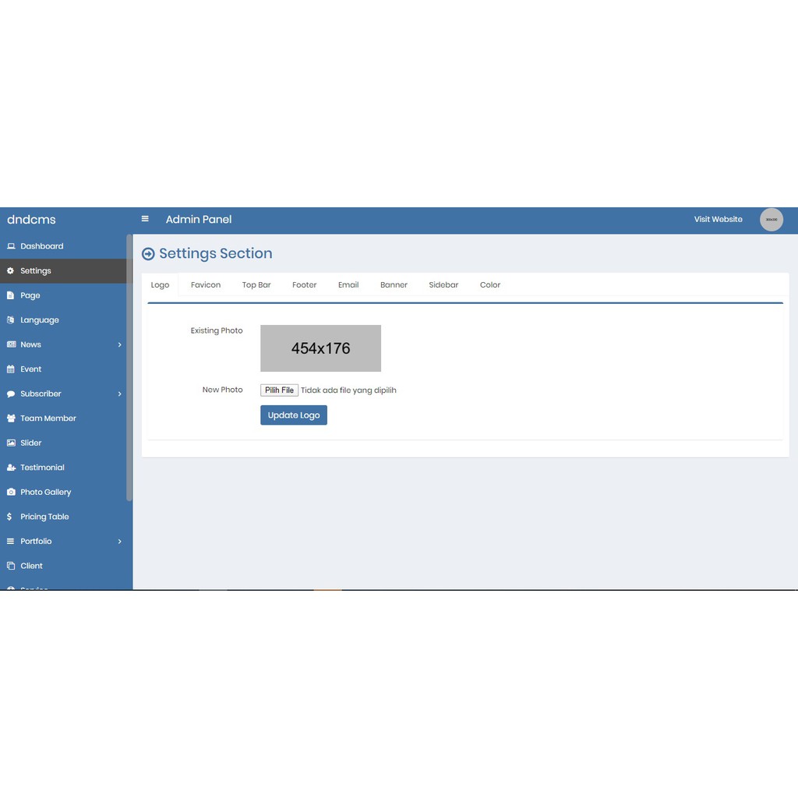Screen dimensions: 798x798
Task: Click the Pricing Table dollar icon
Action: [x=9, y=517]
